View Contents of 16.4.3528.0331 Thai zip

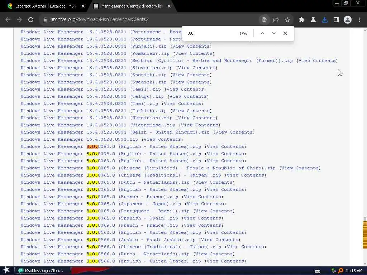pos(182,103)
